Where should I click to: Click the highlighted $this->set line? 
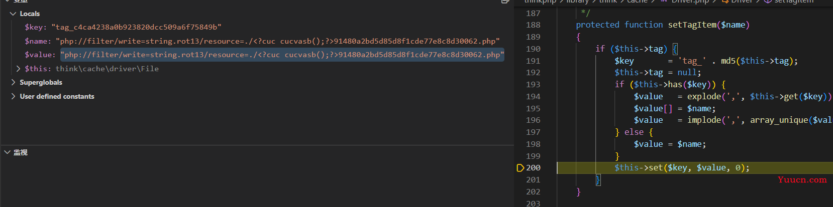pos(681,168)
